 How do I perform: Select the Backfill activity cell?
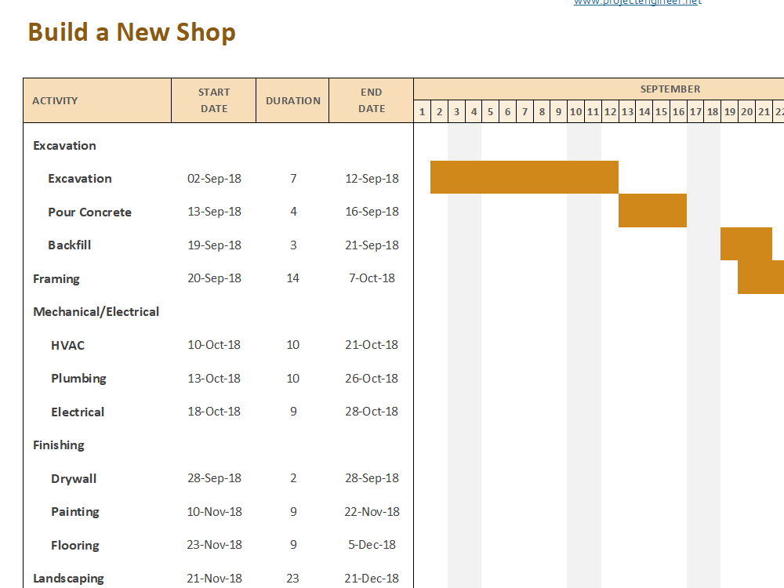click(70, 245)
